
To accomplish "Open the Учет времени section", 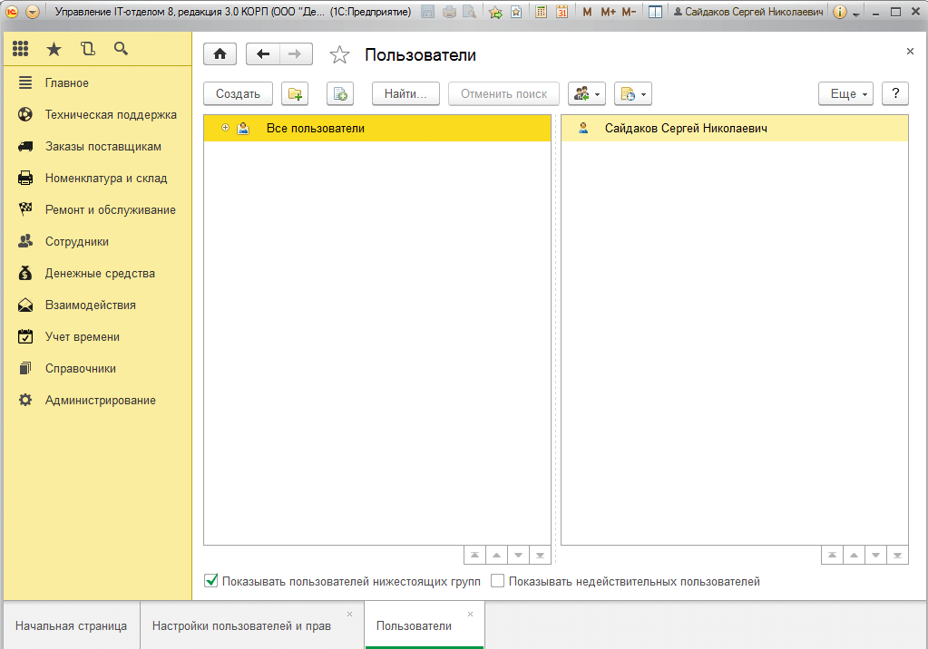I will 98,336.
